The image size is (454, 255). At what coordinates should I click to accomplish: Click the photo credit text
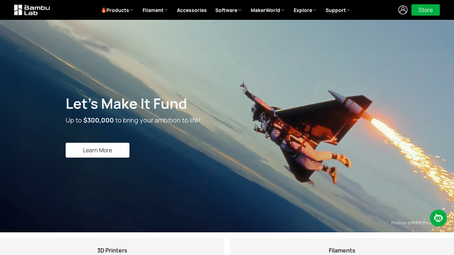pos(411,223)
